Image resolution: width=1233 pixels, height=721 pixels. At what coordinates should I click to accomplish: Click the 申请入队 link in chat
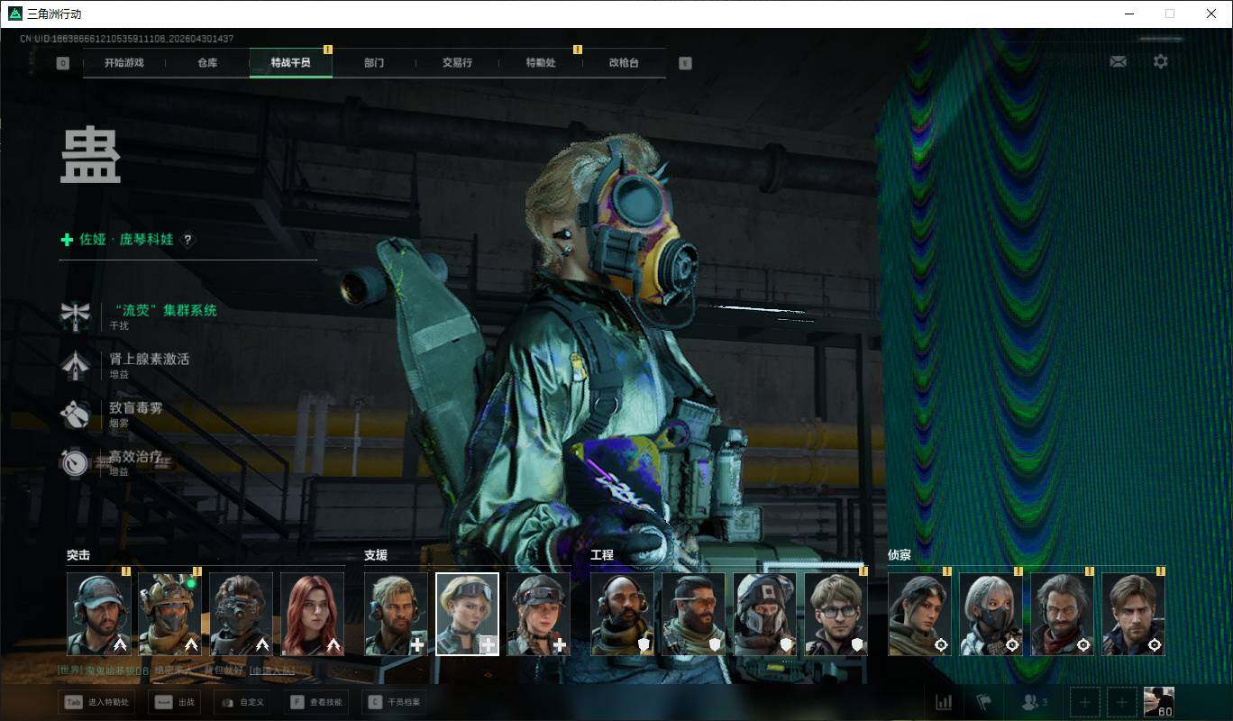click(x=272, y=671)
